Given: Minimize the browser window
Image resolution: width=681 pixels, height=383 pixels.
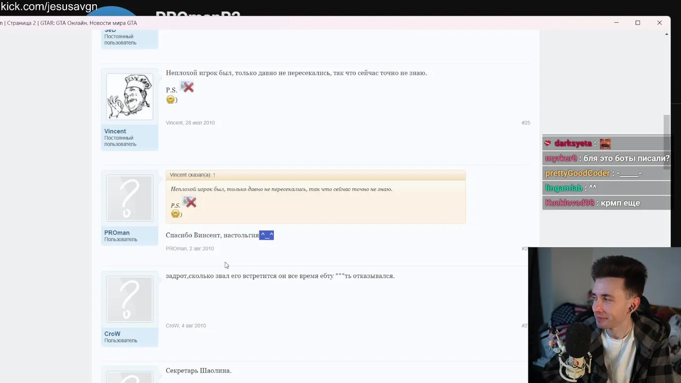Looking at the screenshot, I should point(616,23).
